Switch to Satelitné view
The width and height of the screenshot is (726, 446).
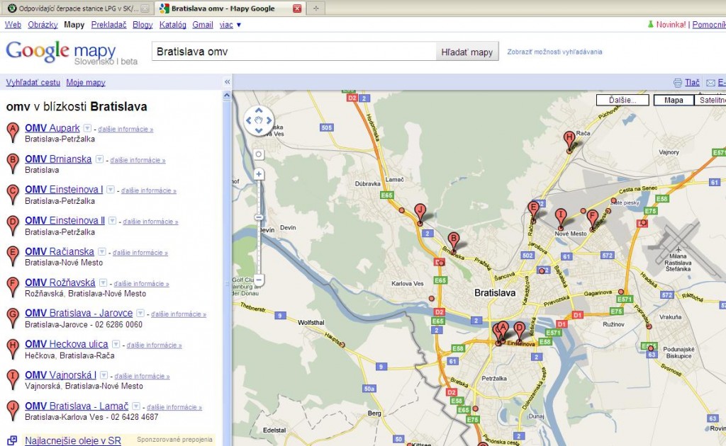712,100
